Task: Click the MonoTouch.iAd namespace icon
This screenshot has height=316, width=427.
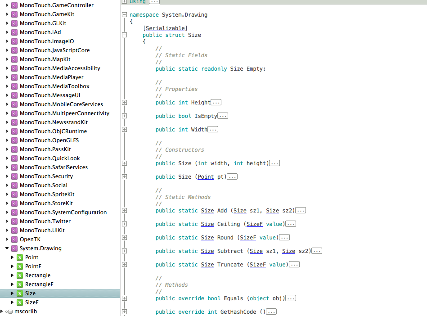Action: click(x=14, y=32)
